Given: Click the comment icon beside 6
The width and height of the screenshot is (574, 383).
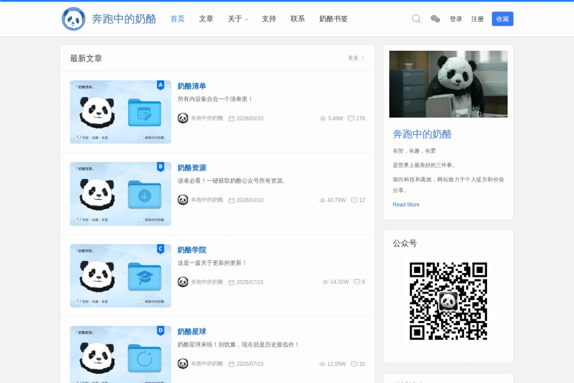Looking at the screenshot, I should click(357, 282).
